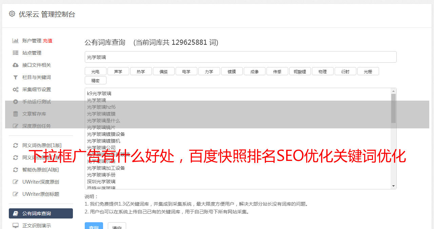Click the edit icon for UWriter深度原创

[x=15, y=182]
